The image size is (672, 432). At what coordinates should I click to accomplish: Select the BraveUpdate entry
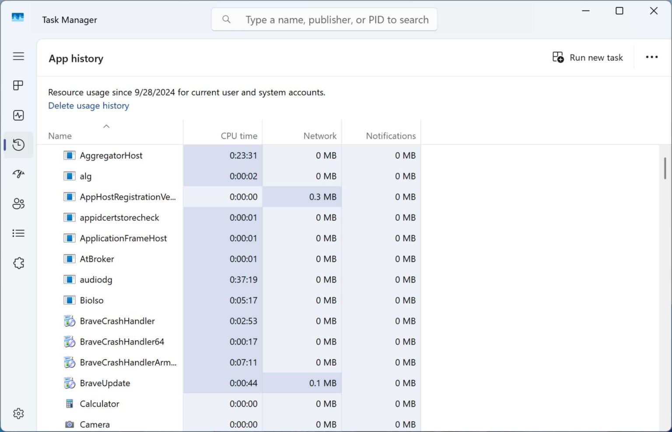[105, 383]
